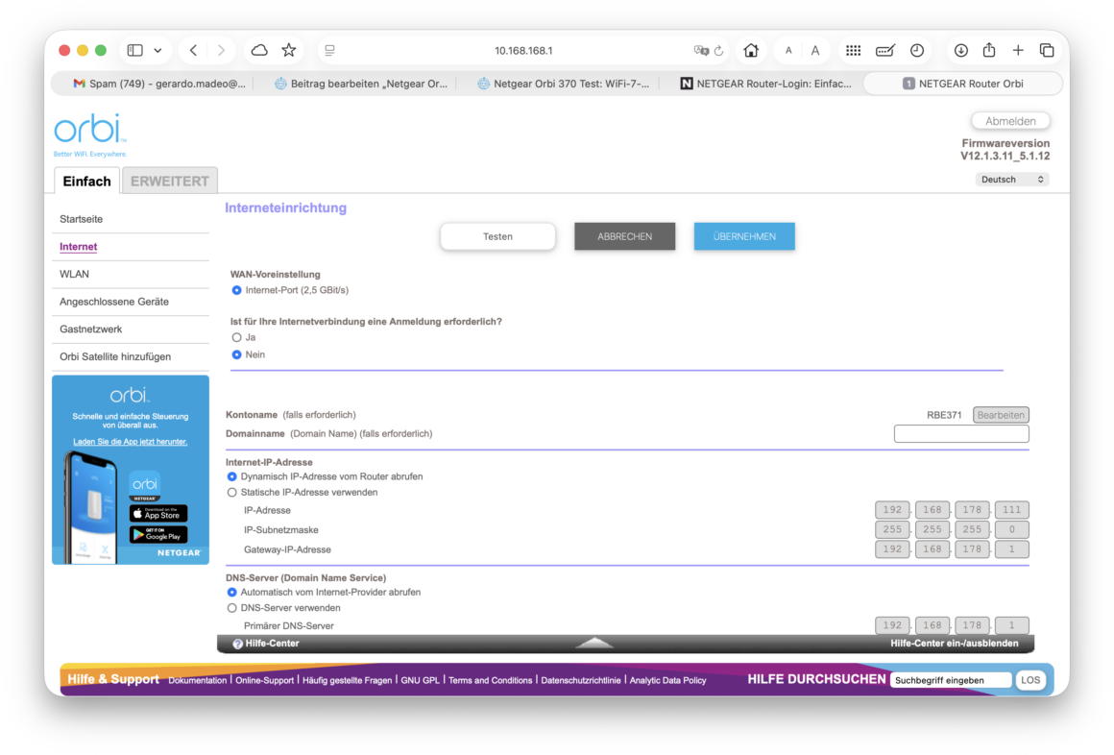Open sidebar options dropdown chevron
Viewport: 1114px width, 755px height.
coord(157,51)
